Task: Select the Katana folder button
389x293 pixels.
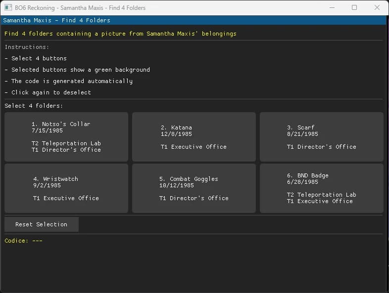Action: pos(194,137)
